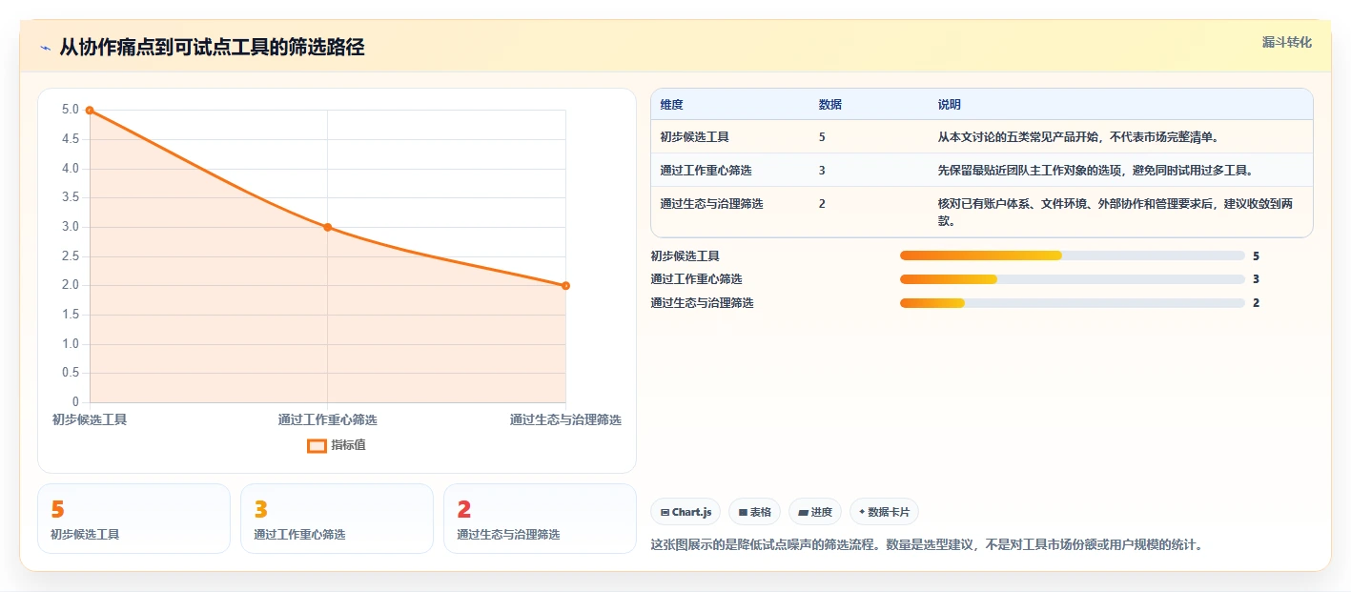Click the chart data point at value 2.0
The width and height of the screenshot is (1351, 592).
pyautogui.click(x=565, y=285)
